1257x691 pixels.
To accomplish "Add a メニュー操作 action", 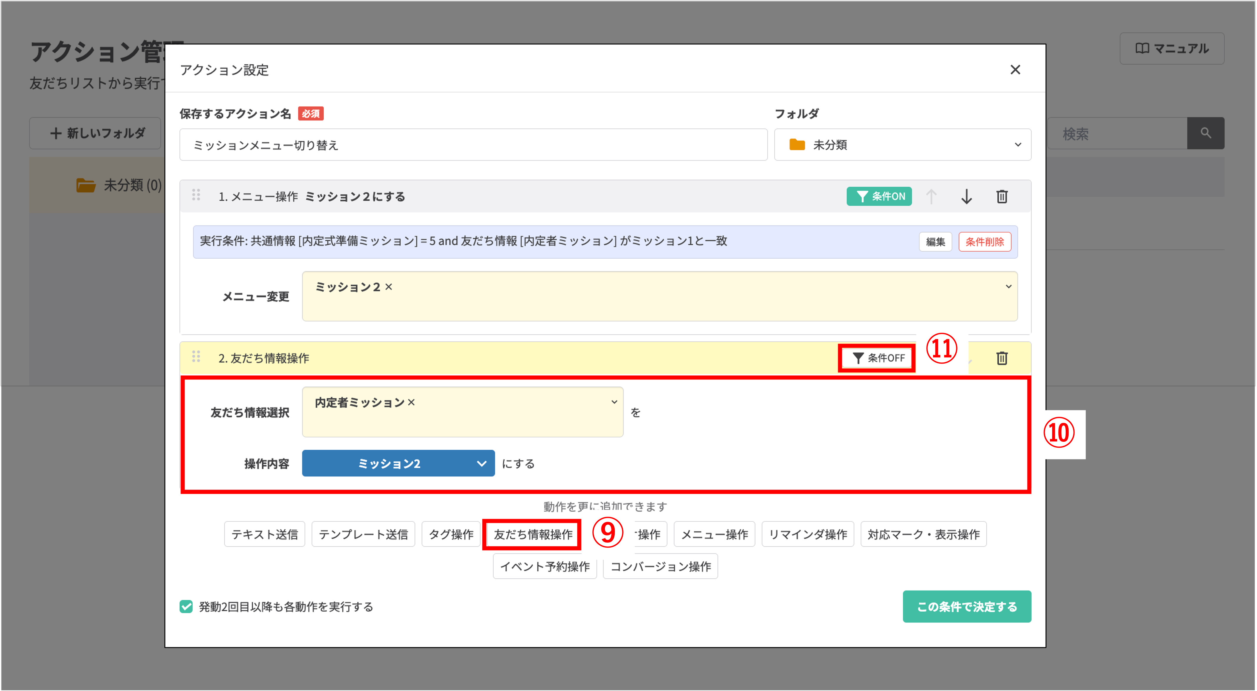I will click(714, 535).
